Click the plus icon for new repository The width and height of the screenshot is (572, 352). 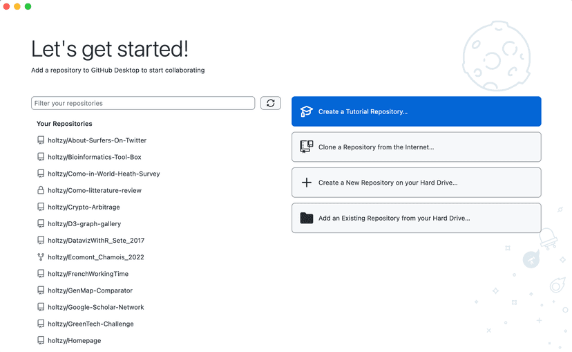pos(307,182)
